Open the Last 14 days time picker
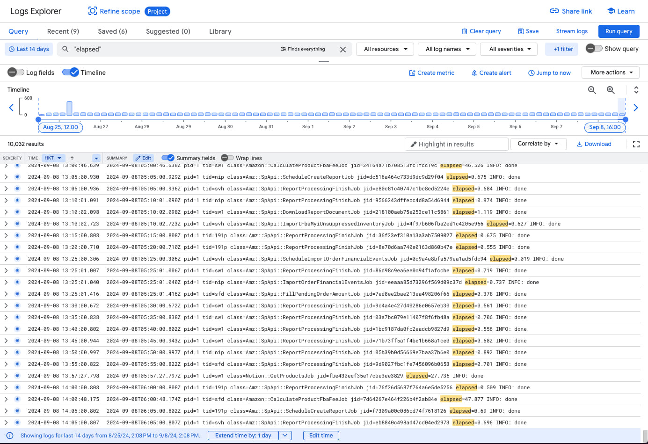Viewport: 648px width, 444px height. pyautogui.click(x=29, y=49)
